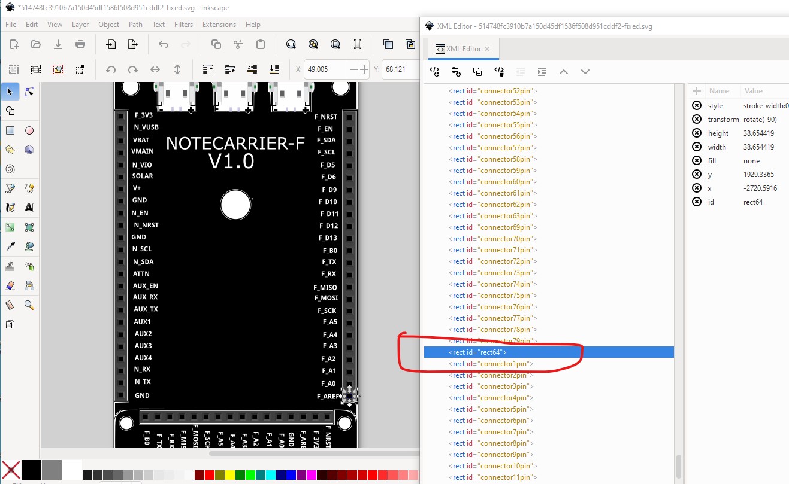Screen dimensions: 789x484
Task: Select the connector52pin node
Action: [549, 91]
